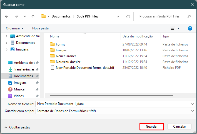Expand the Documentos tree node
Screen dimensions: 197x134
pyautogui.click(x=7, y=43)
